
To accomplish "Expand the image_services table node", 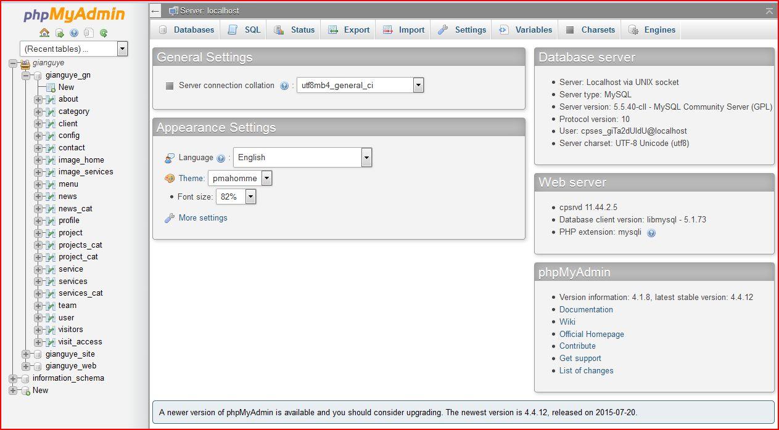I will [38, 172].
